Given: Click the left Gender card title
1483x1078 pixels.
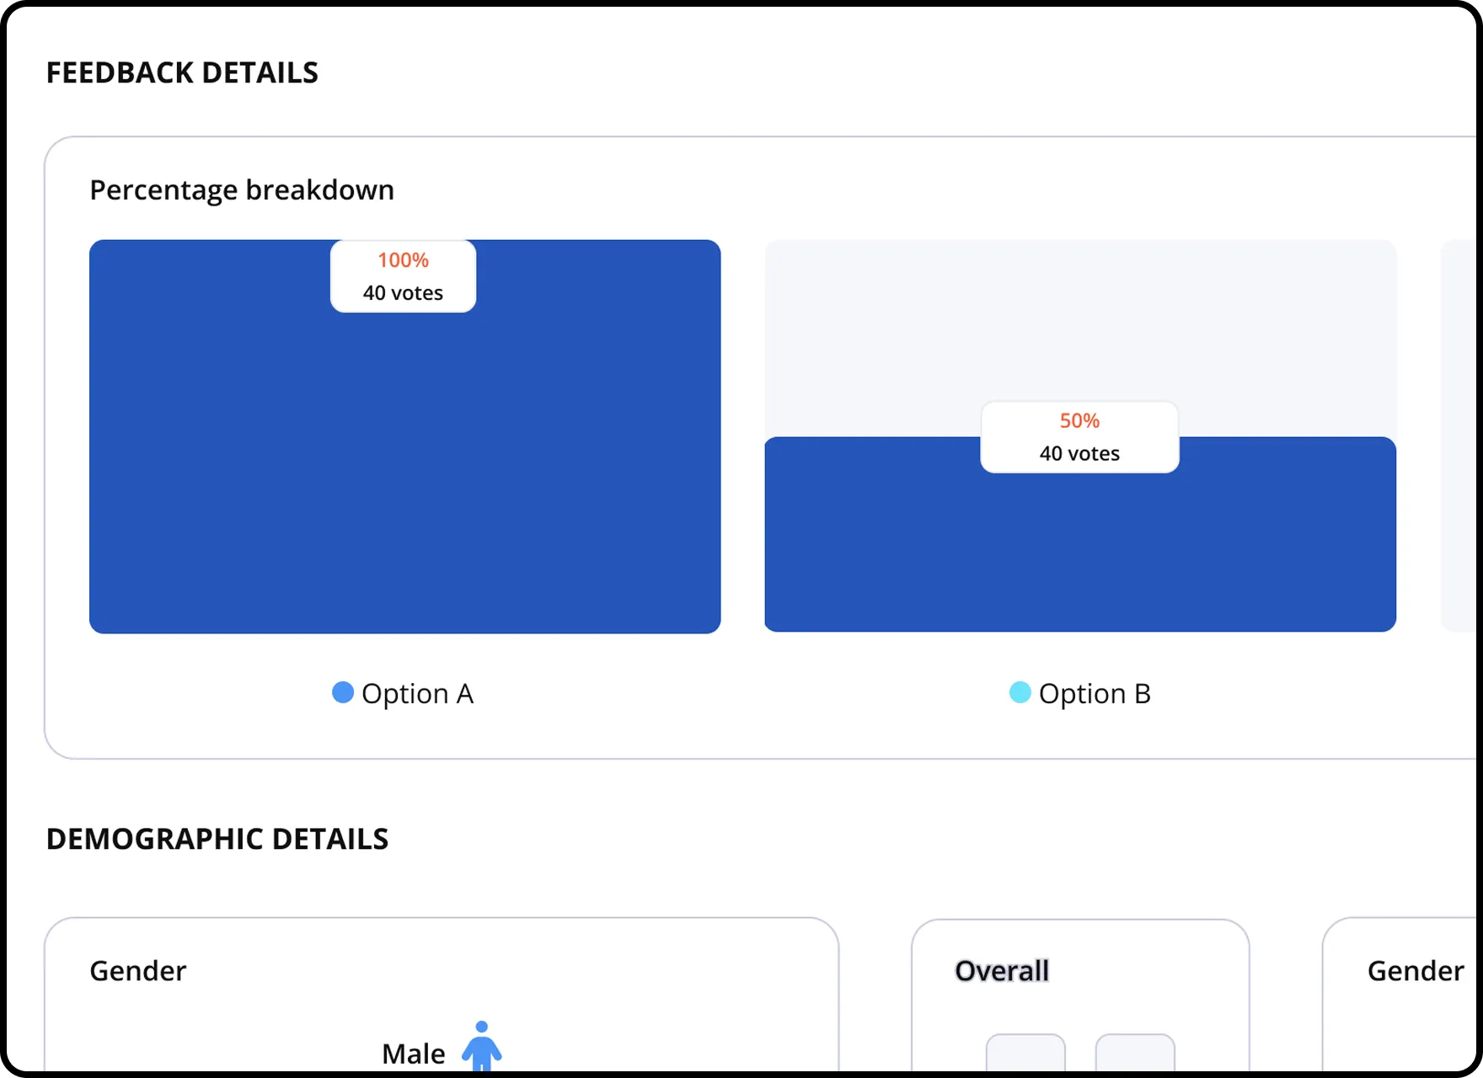Looking at the screenshot, I should [138, 971].
